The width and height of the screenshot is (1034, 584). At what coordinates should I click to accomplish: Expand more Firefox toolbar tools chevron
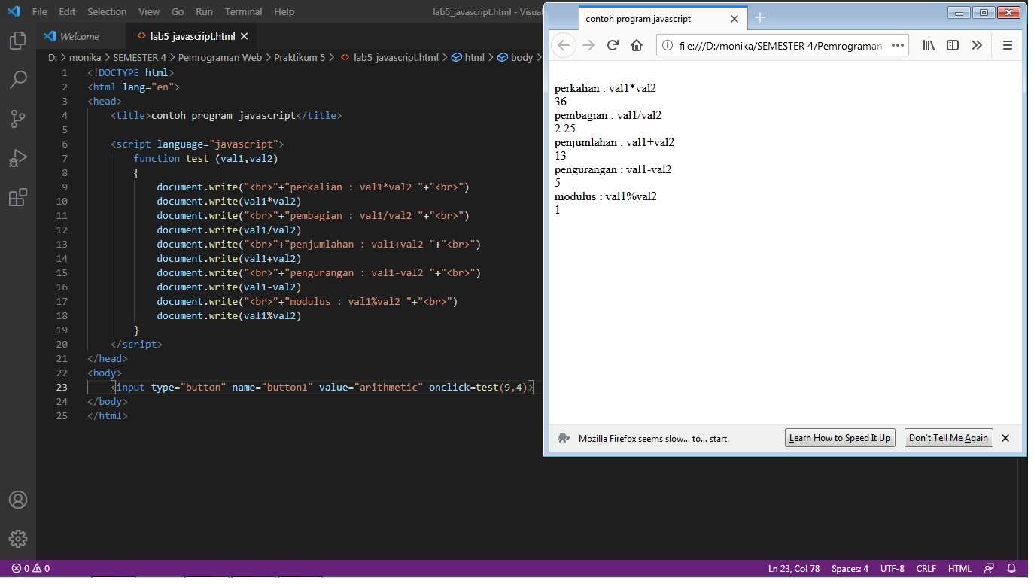(977, 45)
